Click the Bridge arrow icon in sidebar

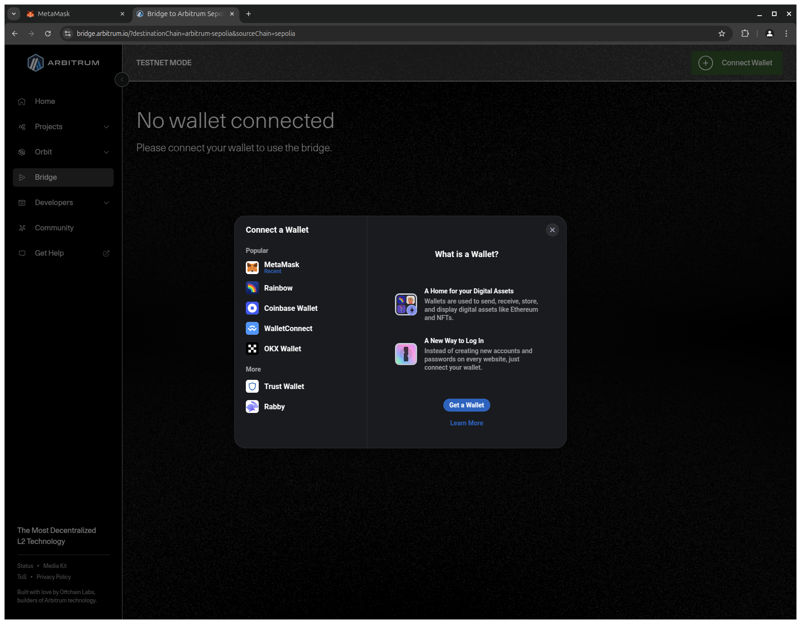click(x=22, y=177)
